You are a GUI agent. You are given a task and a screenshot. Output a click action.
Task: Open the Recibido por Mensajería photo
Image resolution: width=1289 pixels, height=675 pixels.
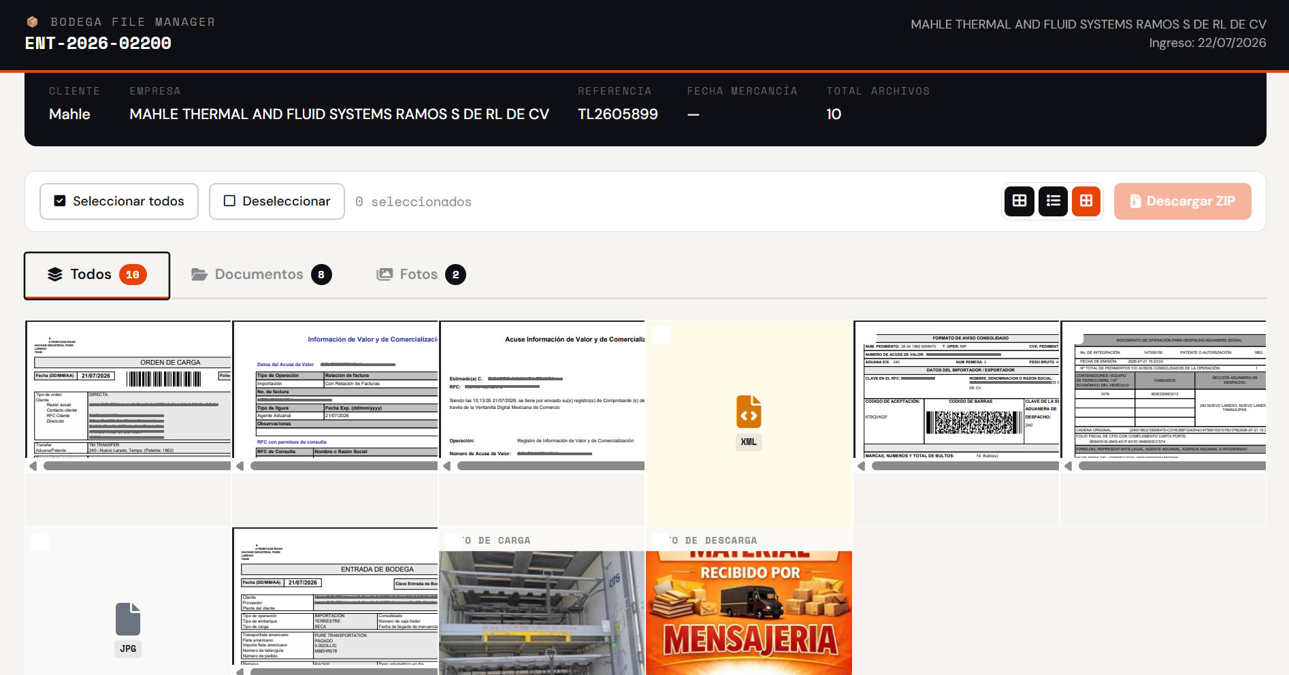[749, 613]
